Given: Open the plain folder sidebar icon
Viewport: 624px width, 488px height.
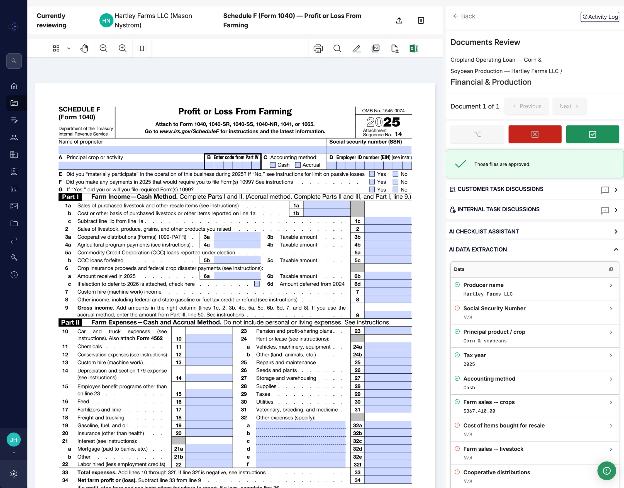Looking at the screenshot, I should click(14, 223).
